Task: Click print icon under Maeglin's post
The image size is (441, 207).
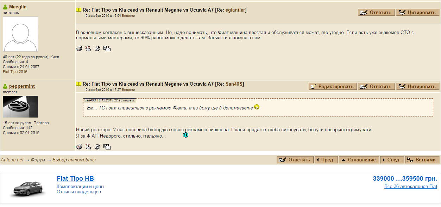Action: pyautogui.click(x=79, y=49)
